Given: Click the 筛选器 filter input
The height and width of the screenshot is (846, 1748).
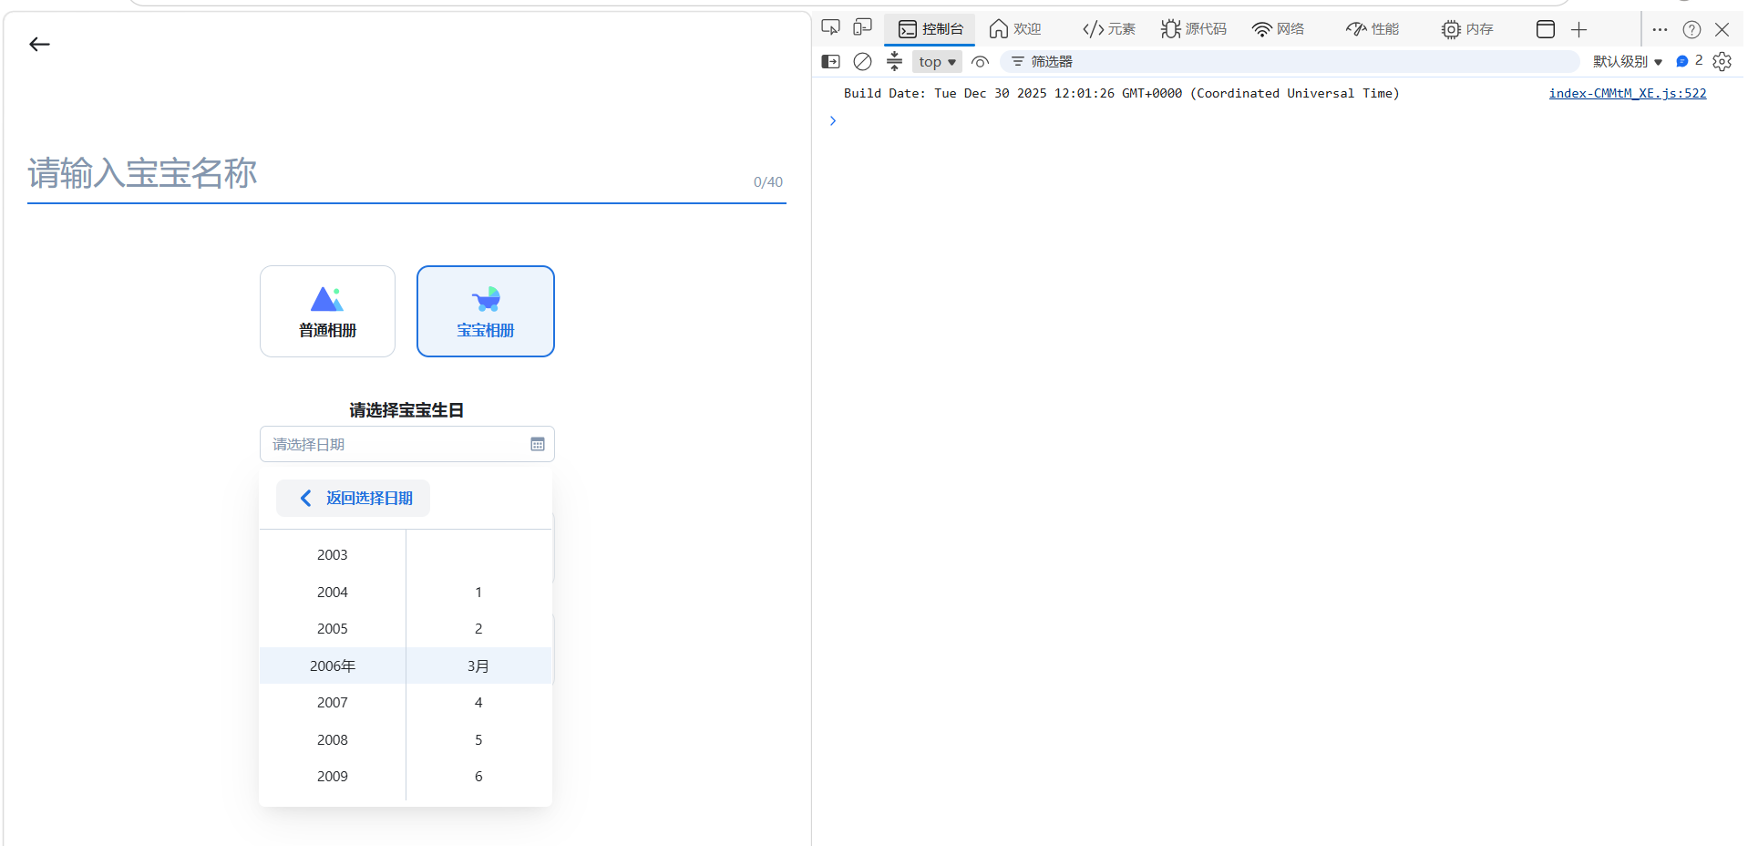Looking at the screenshot, I should [1290, 61].
